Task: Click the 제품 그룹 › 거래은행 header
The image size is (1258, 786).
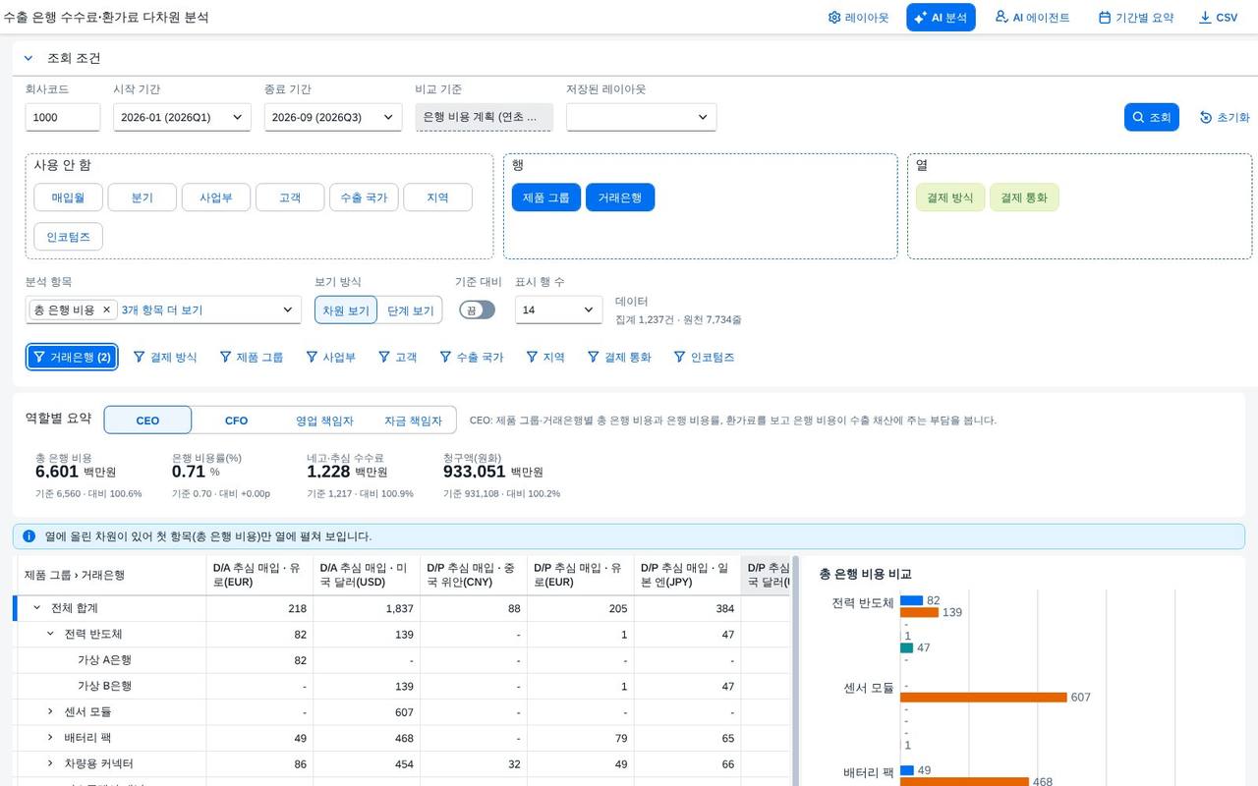Action: coord(112,575)
